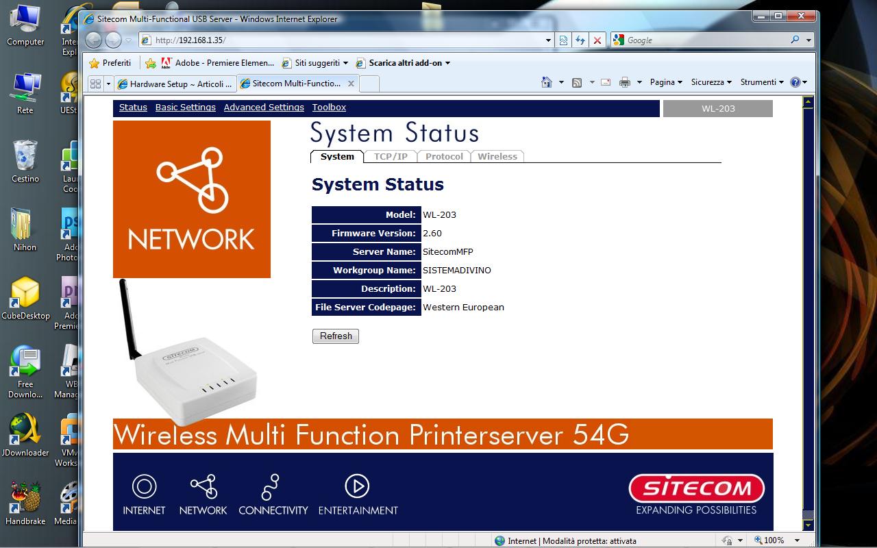This screenshot has height=548, width=877.
Task: Click the Read Mail envelope icon
Action: [606, 82]
